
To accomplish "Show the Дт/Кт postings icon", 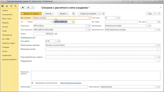I will click(x=74, y=14).
